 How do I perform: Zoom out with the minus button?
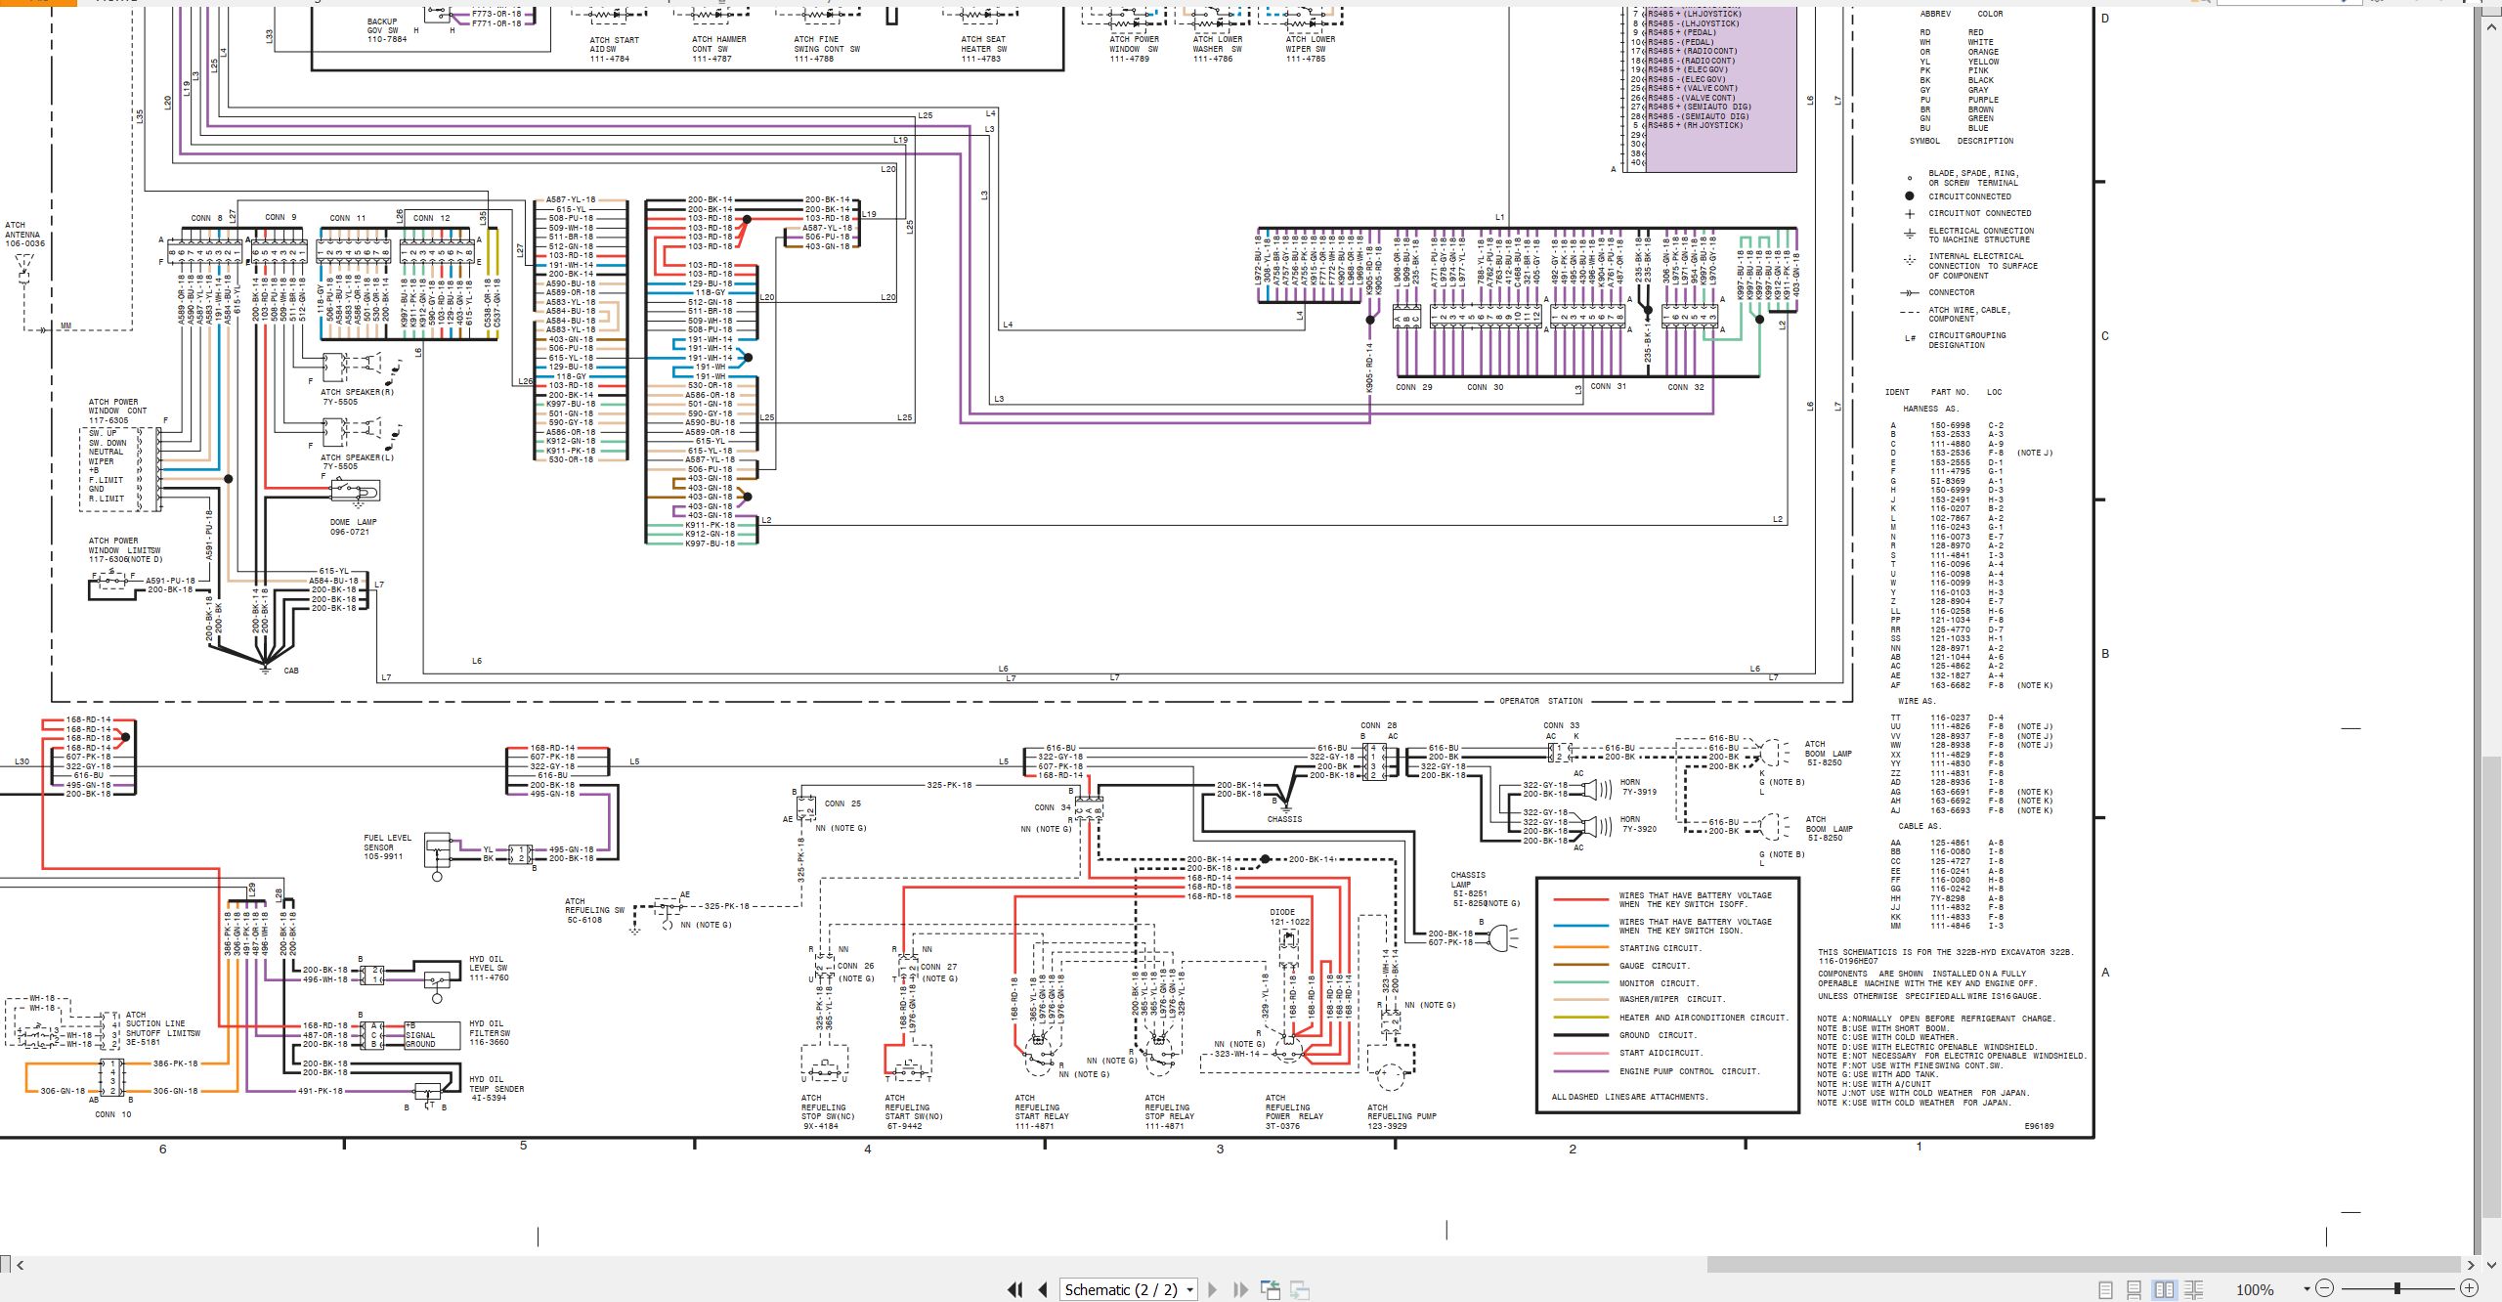tap(2325, 1288)
